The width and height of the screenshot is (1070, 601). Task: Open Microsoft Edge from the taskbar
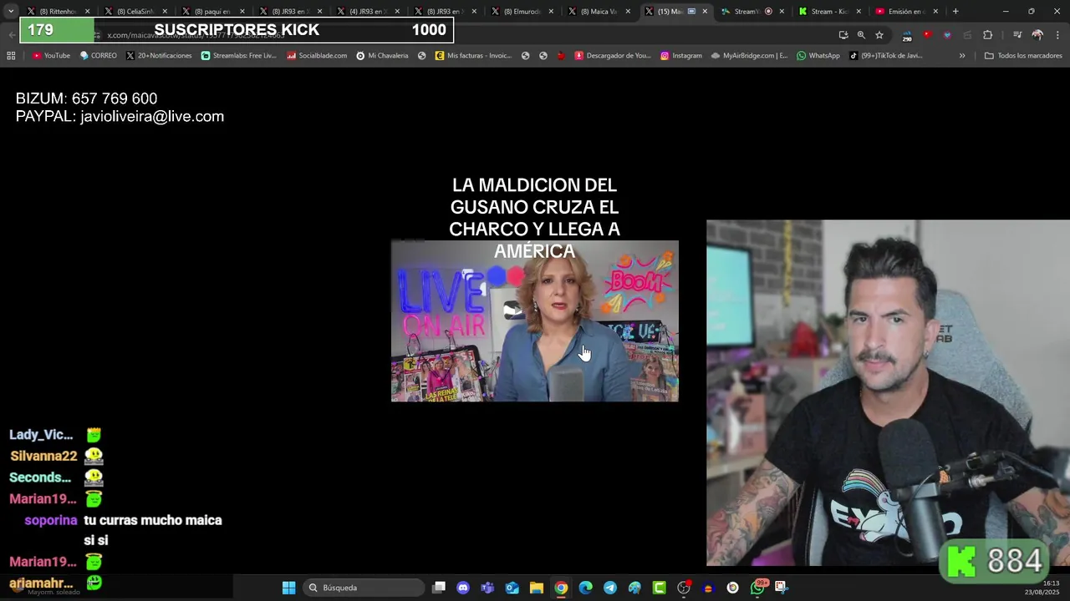tap(586, 588)
